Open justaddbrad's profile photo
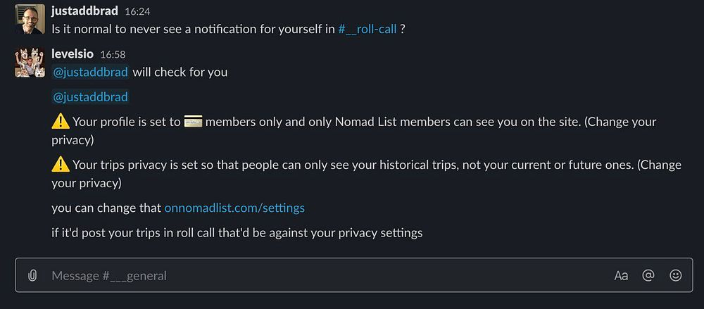Screen dimensions: 704x309 tap(30, 20)
